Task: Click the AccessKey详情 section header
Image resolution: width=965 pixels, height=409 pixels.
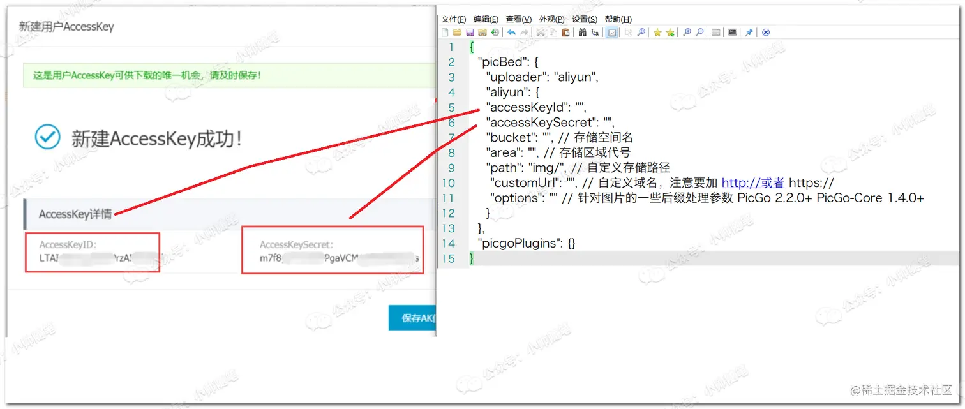Action: coord(75,214)
